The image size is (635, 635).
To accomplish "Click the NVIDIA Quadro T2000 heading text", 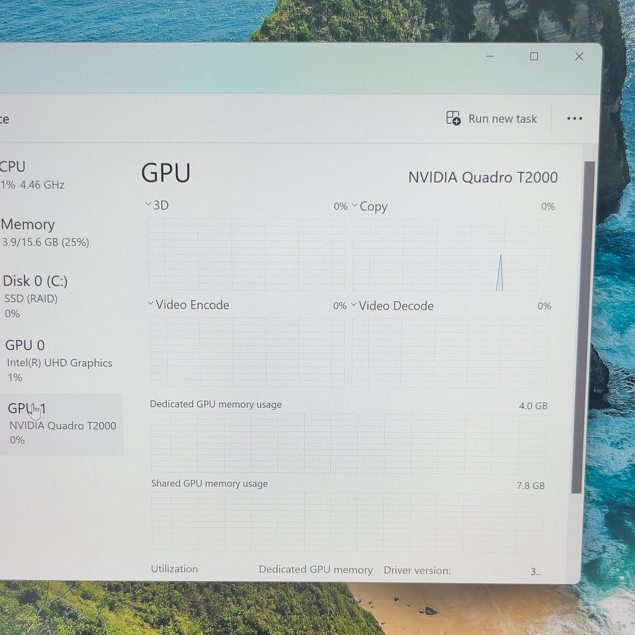I will click(483, 177).
